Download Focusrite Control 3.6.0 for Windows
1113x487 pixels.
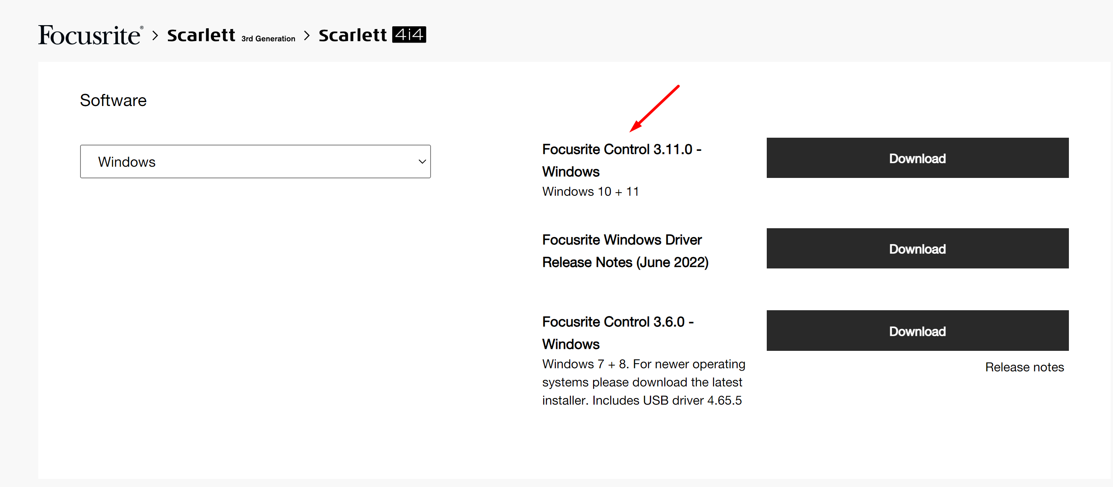(x=917, y=331)
